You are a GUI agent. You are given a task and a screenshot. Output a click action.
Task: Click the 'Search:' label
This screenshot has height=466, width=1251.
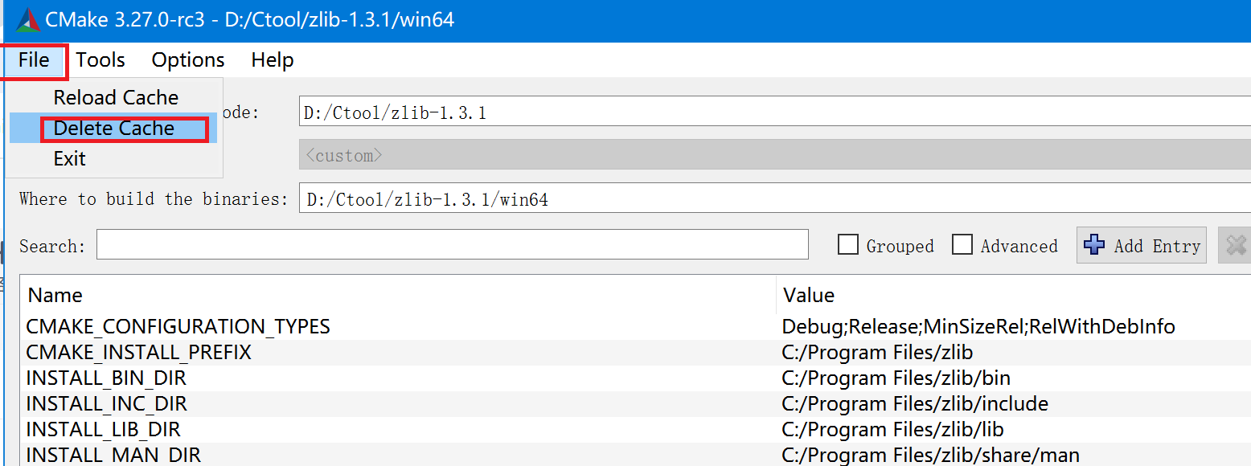52,246
